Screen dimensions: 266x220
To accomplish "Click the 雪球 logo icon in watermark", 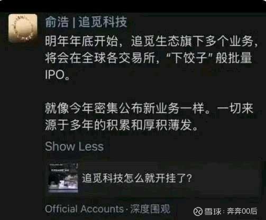I will tap(198, 212).
